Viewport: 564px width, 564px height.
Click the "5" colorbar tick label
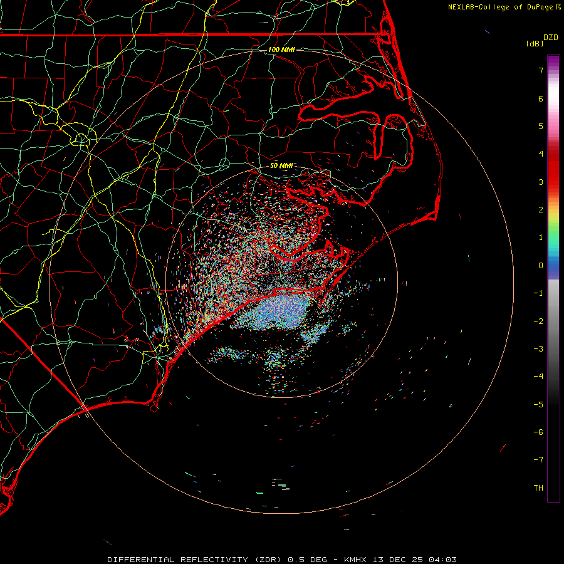tap(541, 126)
